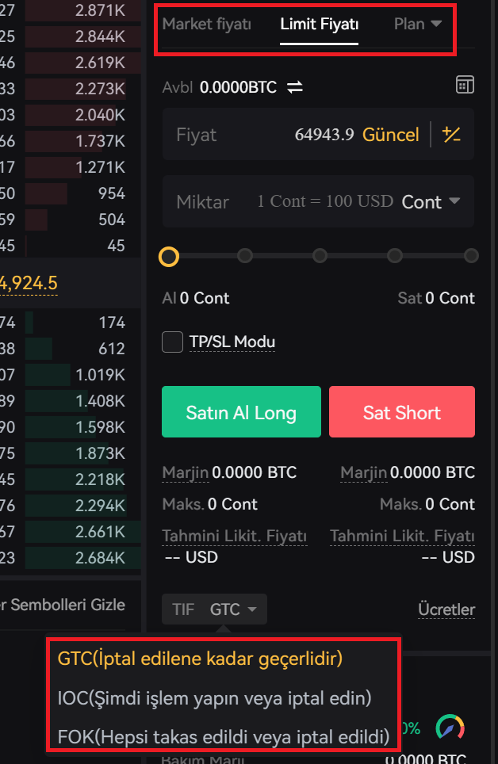Click the leftmost leverage slider circle marker
Screen dimensions: 498x764
click(x=170, y=255)
